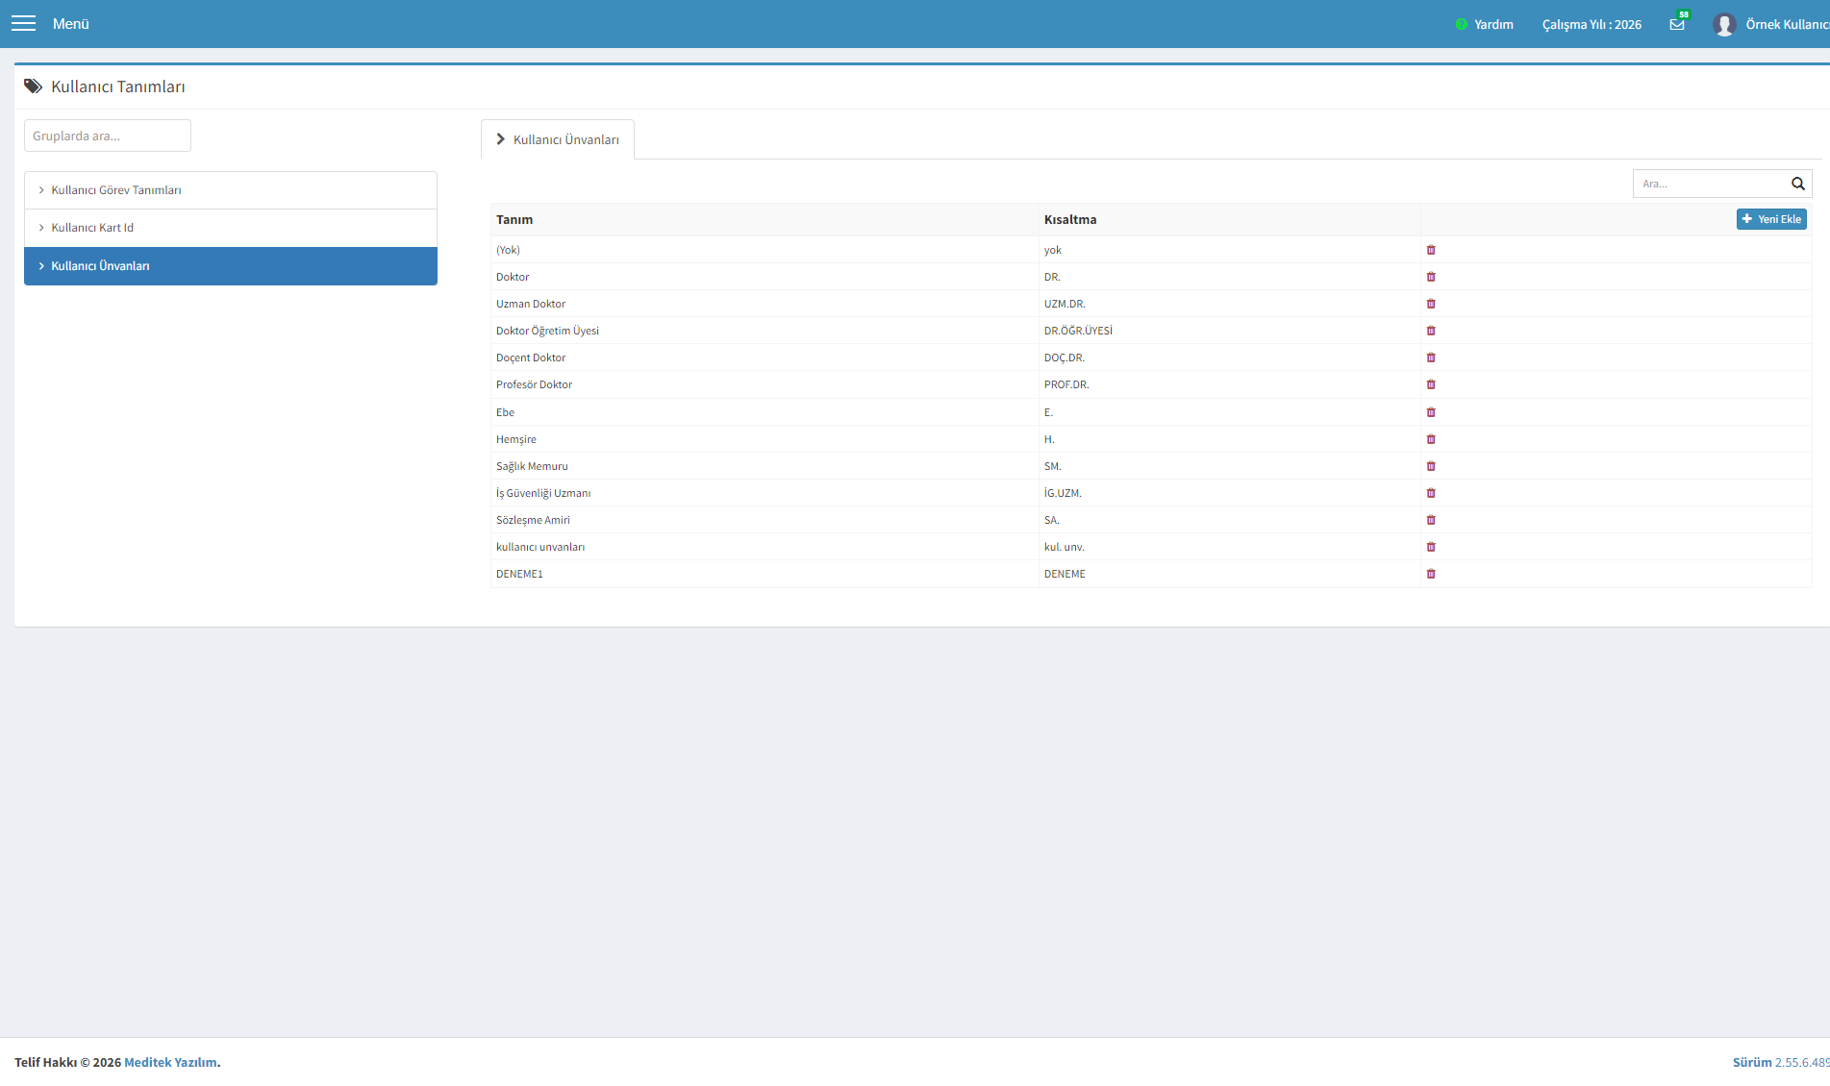
Task: Delete the DENEME1 entry
Action: tap(1431, 574)
